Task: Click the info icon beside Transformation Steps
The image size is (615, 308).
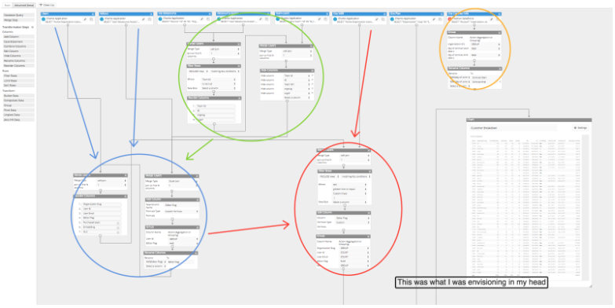Action: tap(32, 27)
